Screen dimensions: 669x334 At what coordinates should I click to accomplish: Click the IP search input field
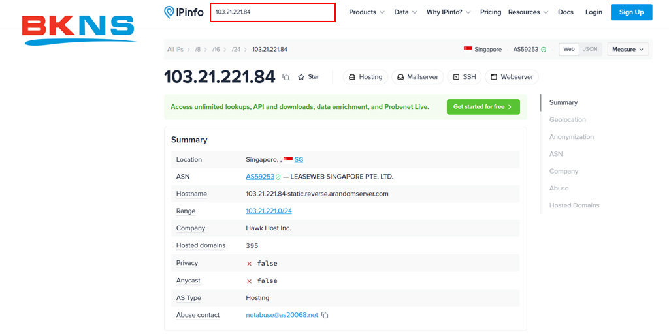[x=272, y=12]
